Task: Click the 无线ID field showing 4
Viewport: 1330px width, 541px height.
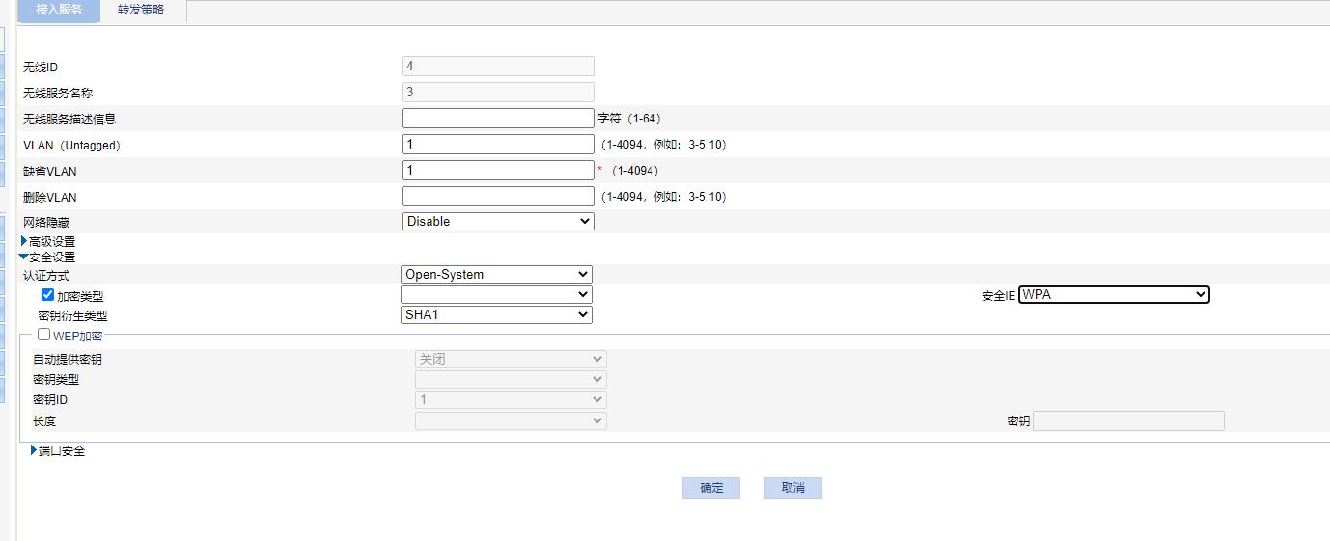Action: [x=498, y=67]
